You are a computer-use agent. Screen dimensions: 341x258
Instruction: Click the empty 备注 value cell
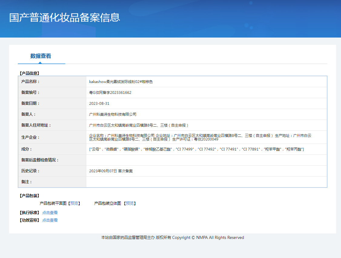206,182
